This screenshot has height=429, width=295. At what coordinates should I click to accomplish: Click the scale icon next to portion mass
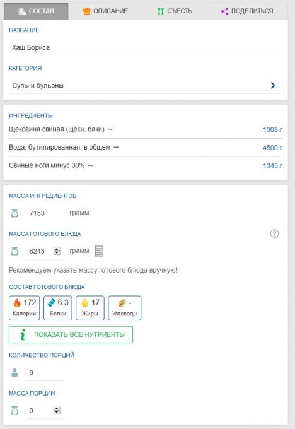14,411
